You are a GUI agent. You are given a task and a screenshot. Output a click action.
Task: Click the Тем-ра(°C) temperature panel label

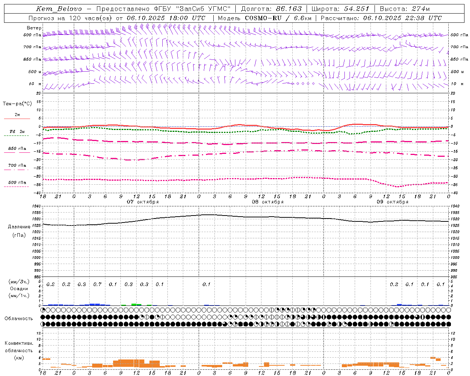click(17, 104)
